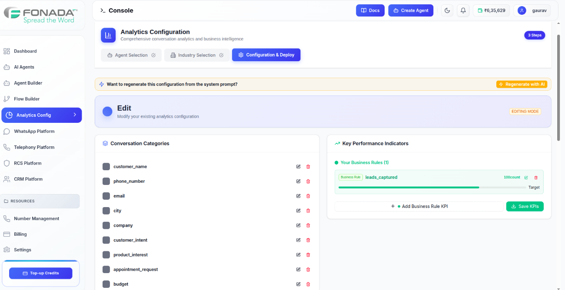Edit the product_interest category
This screenshot has width=565, height=290.
298,255
